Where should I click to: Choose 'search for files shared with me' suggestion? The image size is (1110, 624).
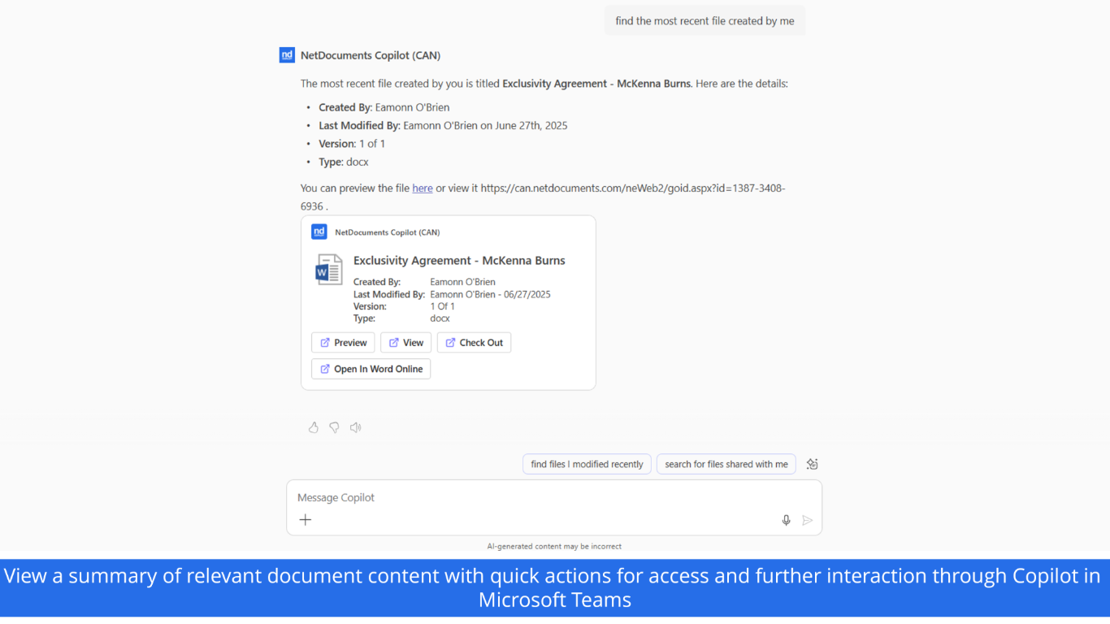point(726,464)
